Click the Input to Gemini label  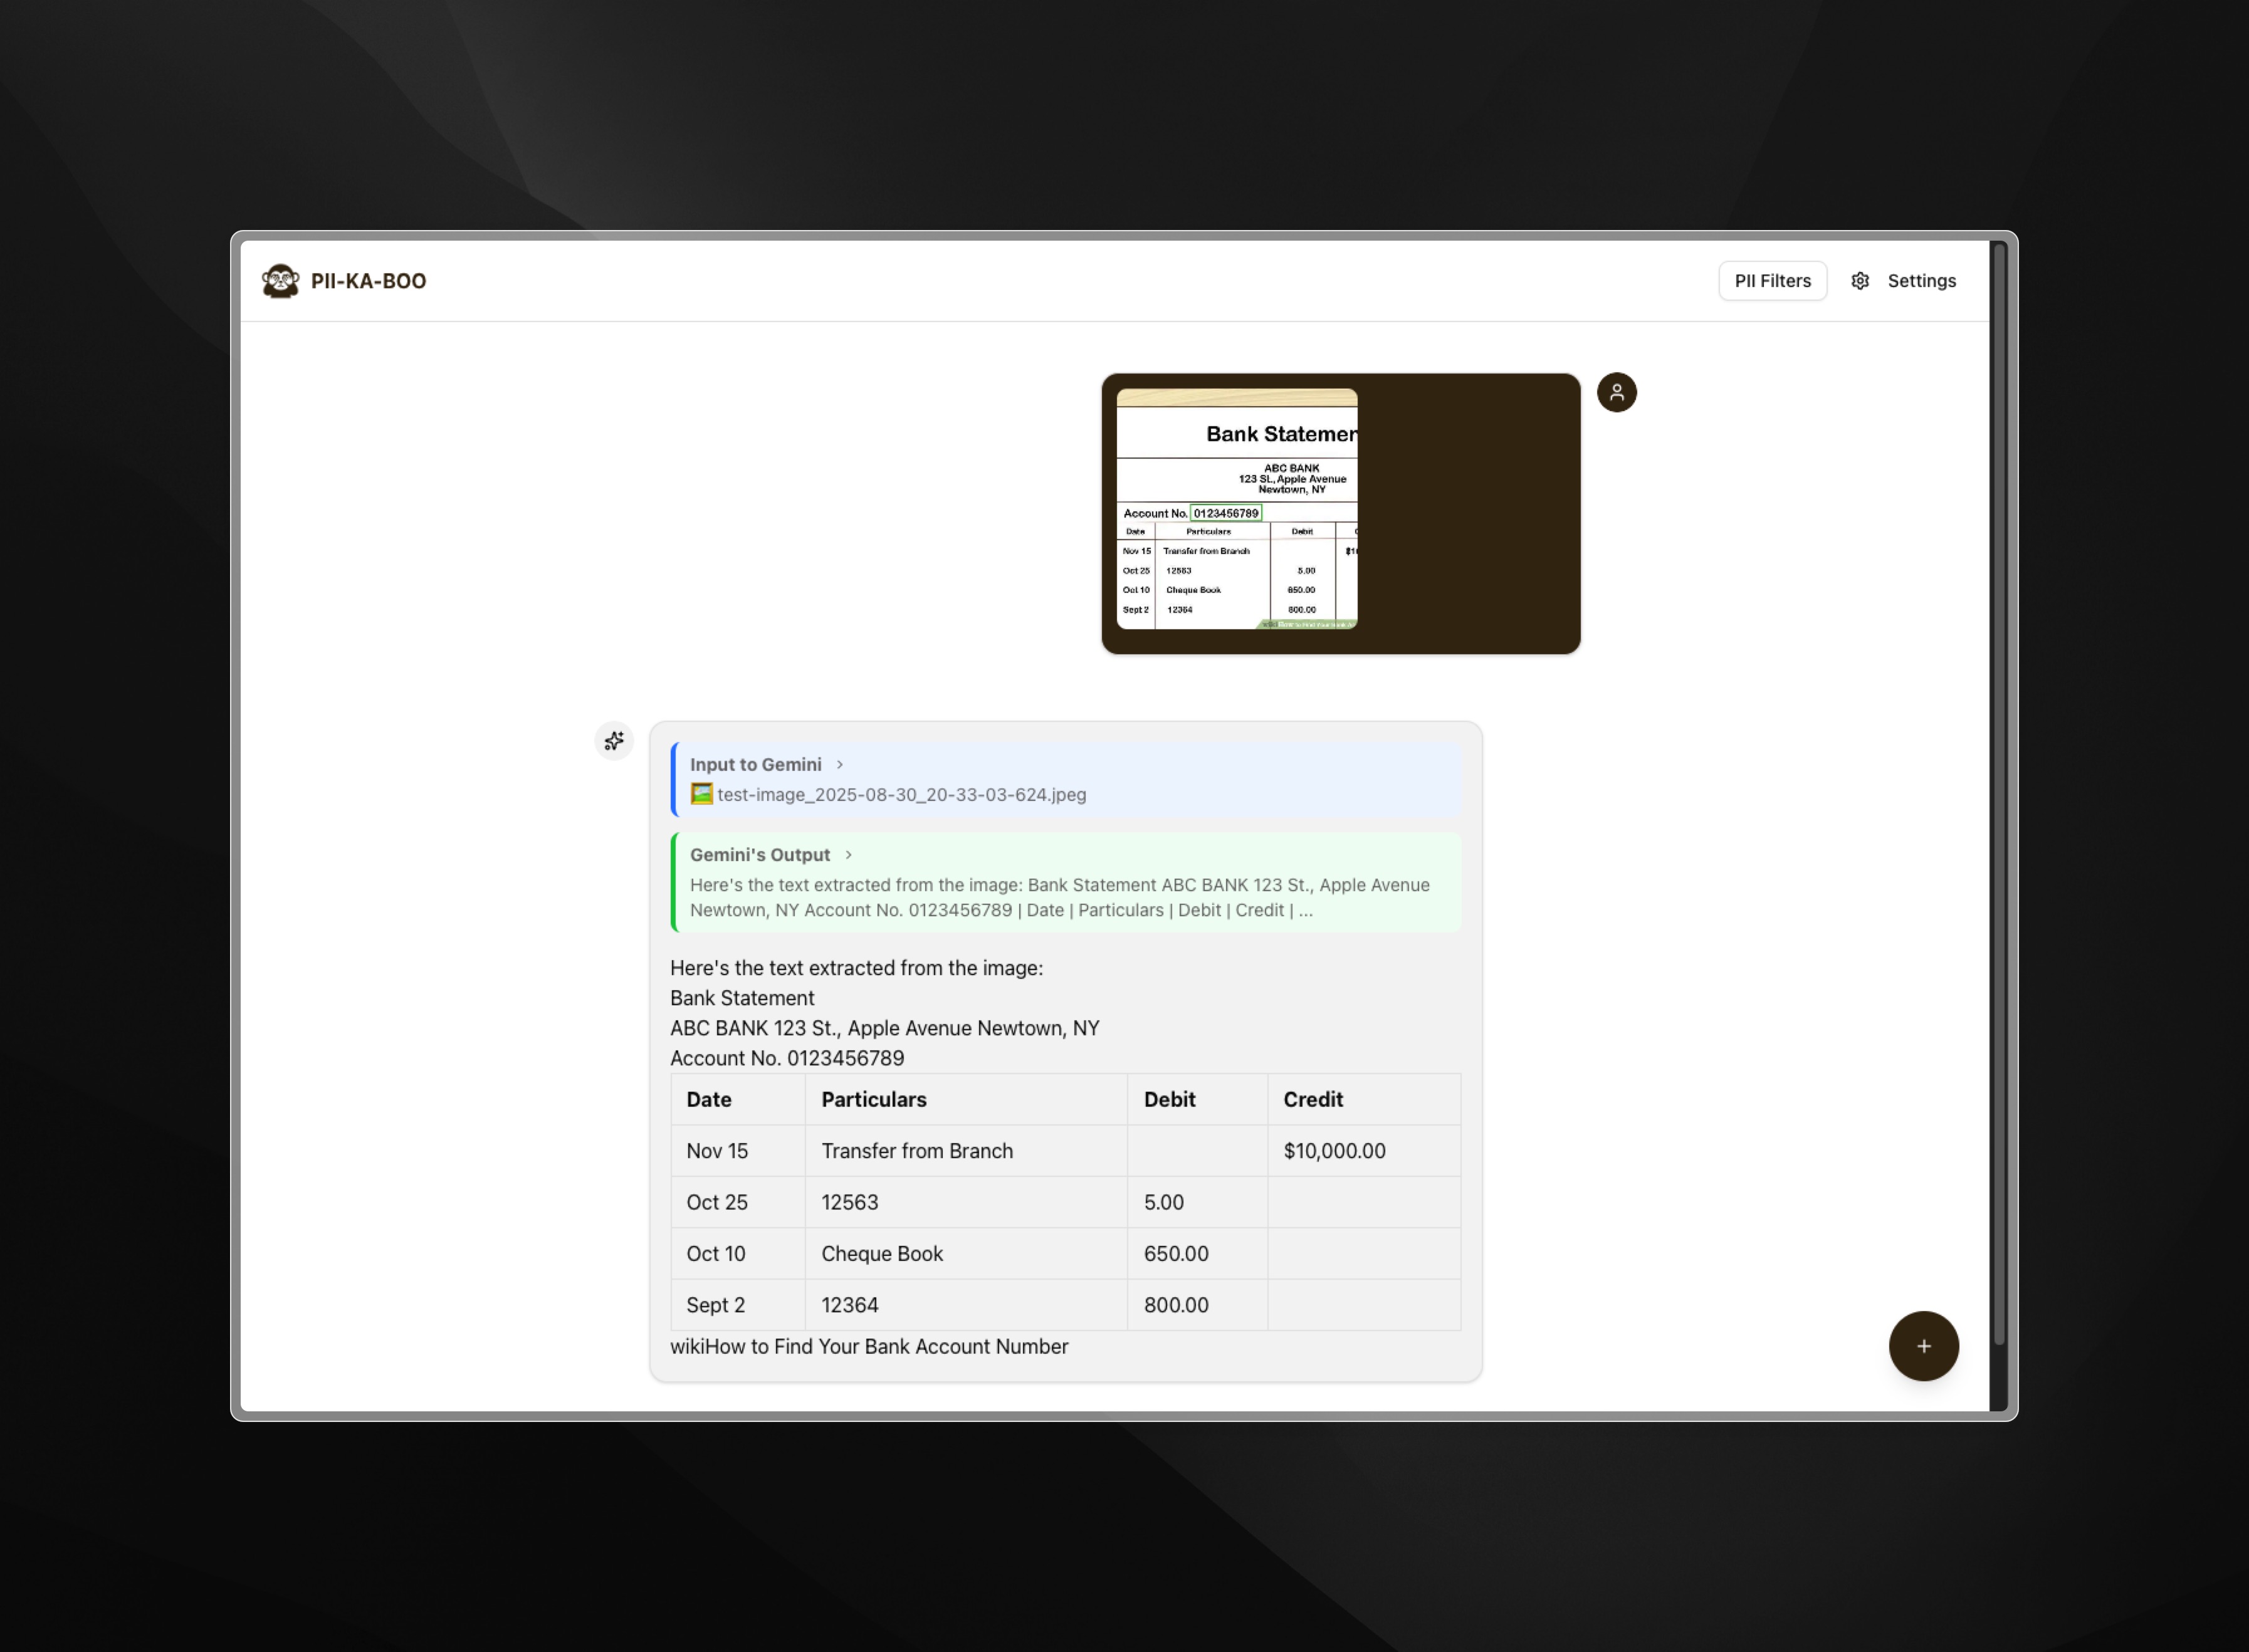click(755, 764)
